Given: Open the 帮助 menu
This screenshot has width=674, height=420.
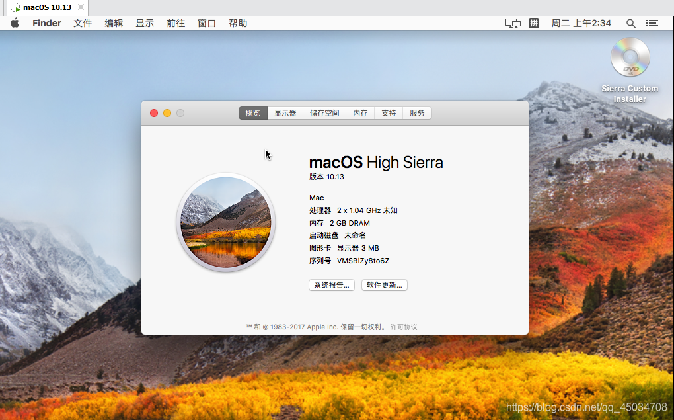Looking at the screenshot, I should (238, 23).
